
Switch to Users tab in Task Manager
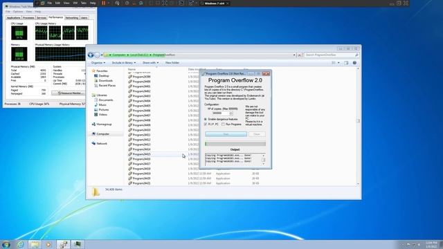(x=84, y=18)
